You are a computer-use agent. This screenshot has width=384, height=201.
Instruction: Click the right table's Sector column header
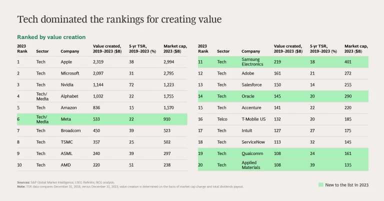pos(223,51)
